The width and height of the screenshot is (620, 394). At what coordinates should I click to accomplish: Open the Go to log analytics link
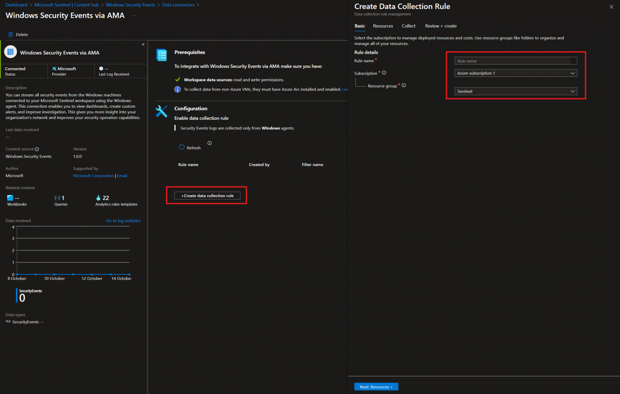point(123,220)
